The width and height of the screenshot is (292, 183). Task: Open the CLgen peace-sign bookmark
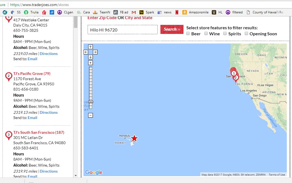(x=65, y=12)
